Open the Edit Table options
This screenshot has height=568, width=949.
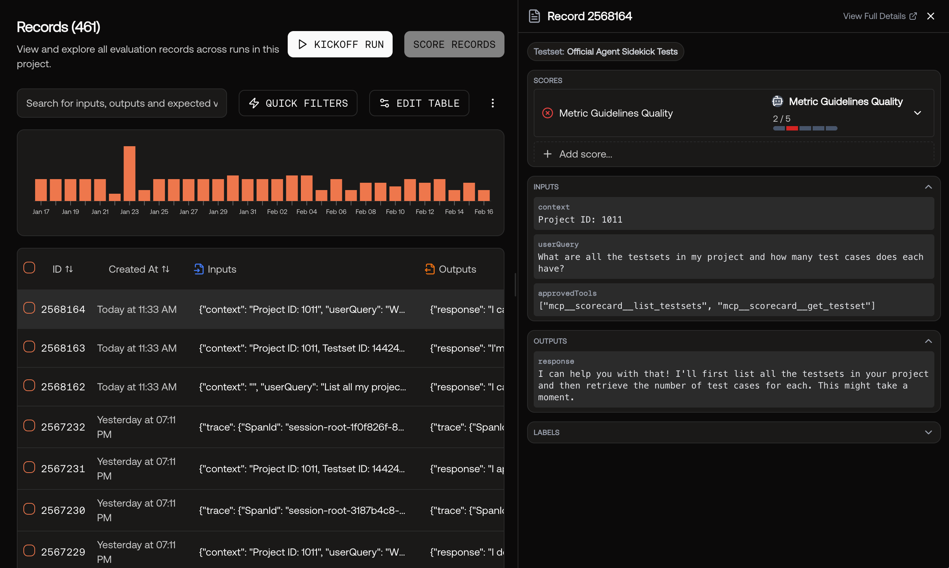(x=419, y=103)
